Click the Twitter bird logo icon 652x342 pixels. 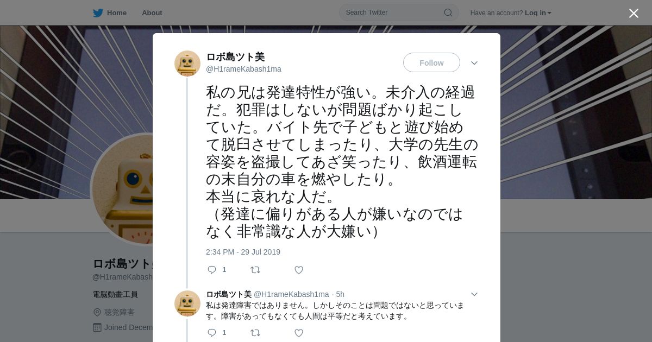click(98, 13)
